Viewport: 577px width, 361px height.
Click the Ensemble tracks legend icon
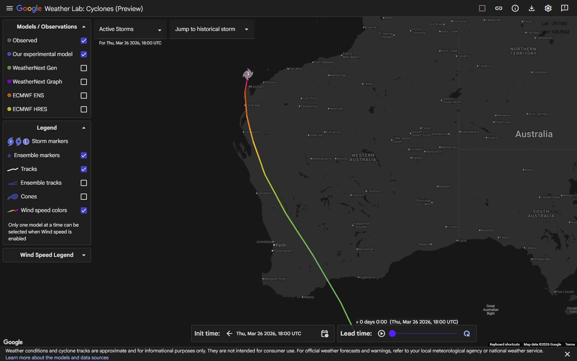pos(13,183)
